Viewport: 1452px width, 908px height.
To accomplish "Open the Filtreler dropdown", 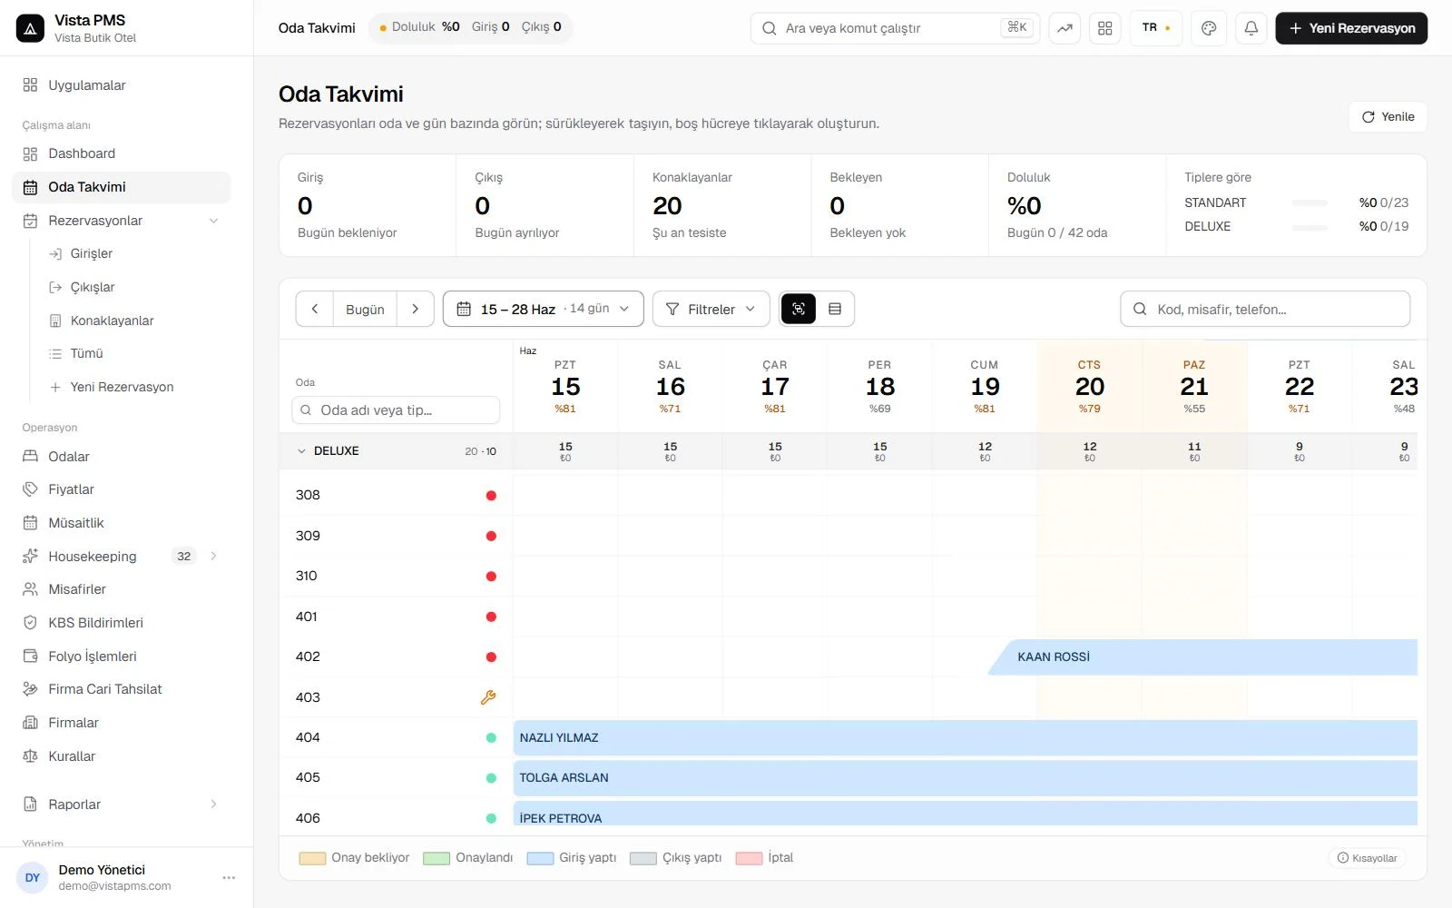I will (711, 310).
